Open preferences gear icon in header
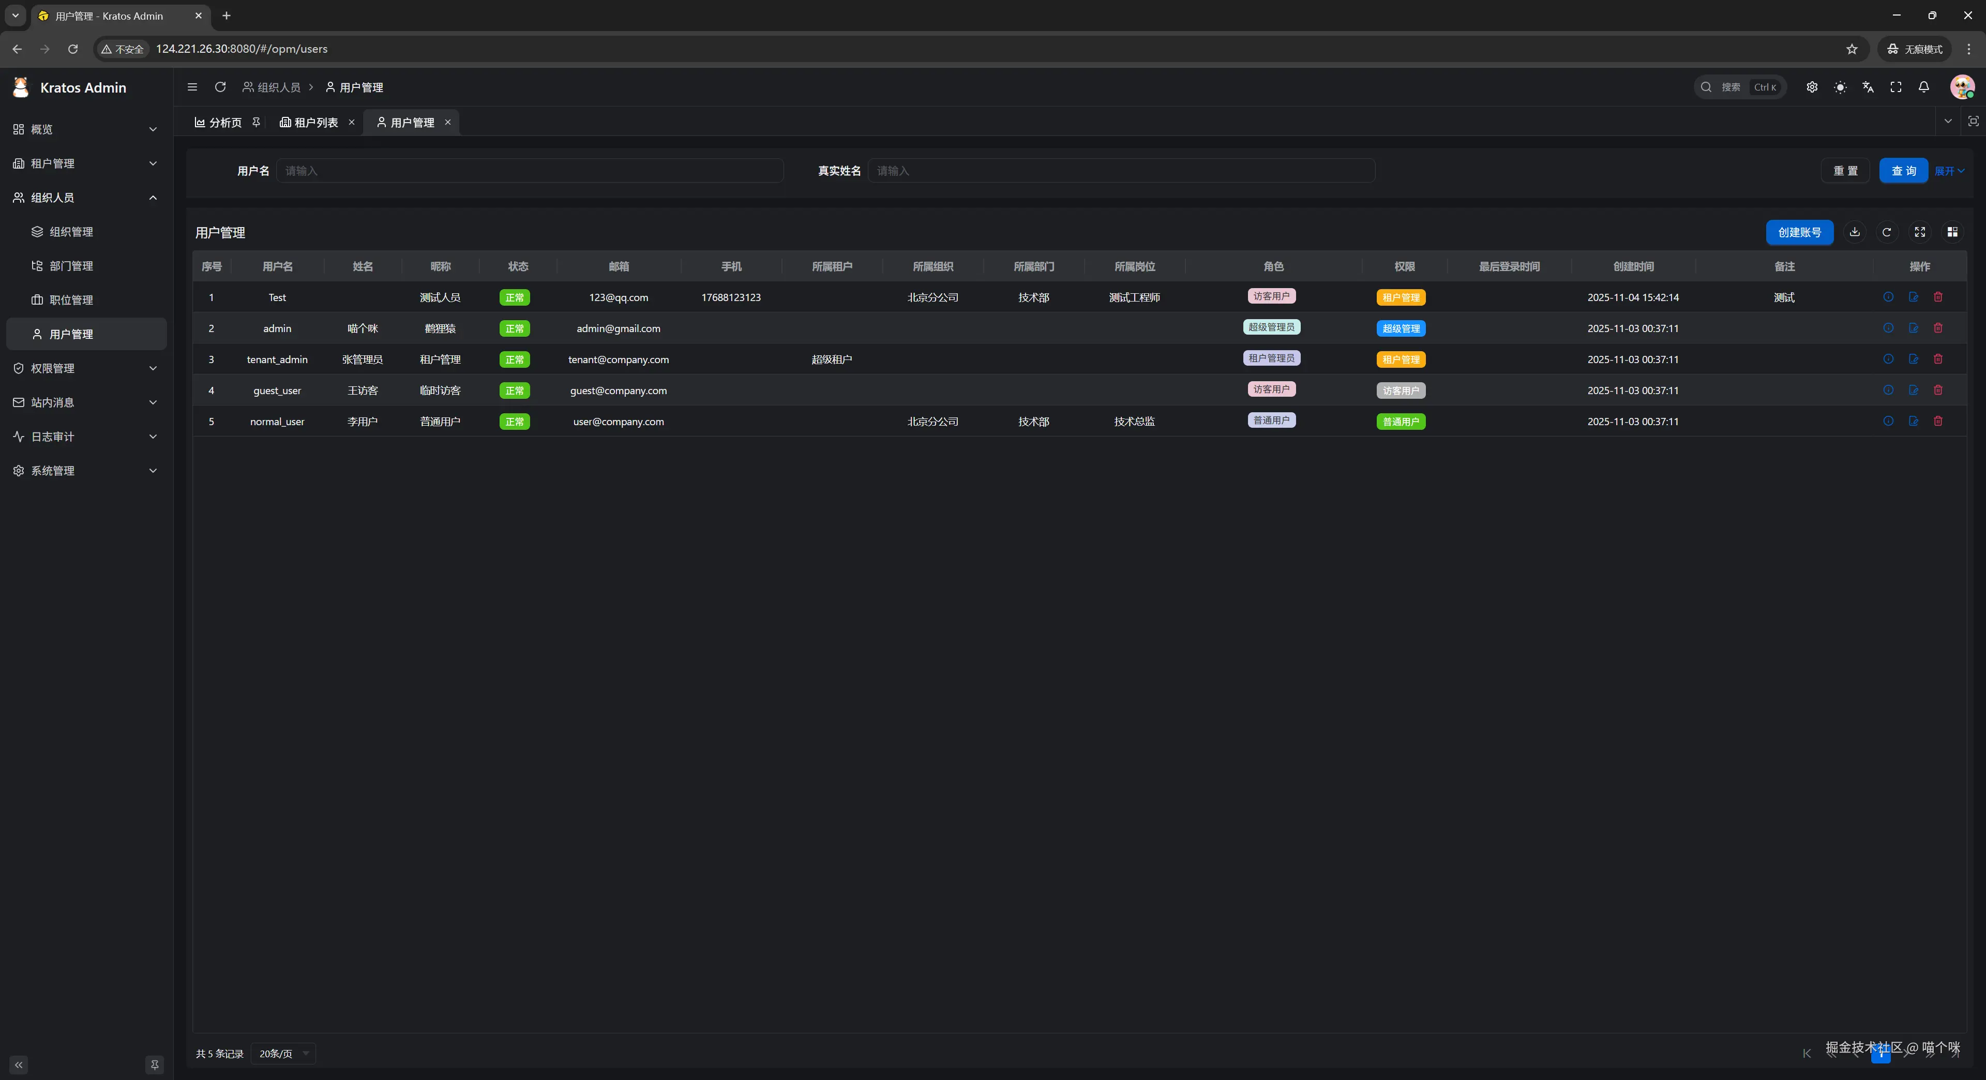 tap(1812, 87)
